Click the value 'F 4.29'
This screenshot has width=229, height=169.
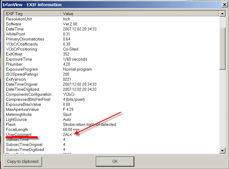68,110
